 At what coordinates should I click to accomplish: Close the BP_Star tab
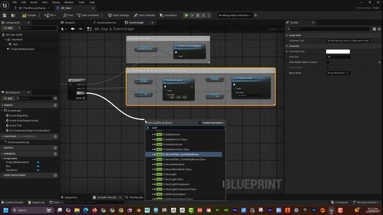pyautogui.click(x=93, y=8)
